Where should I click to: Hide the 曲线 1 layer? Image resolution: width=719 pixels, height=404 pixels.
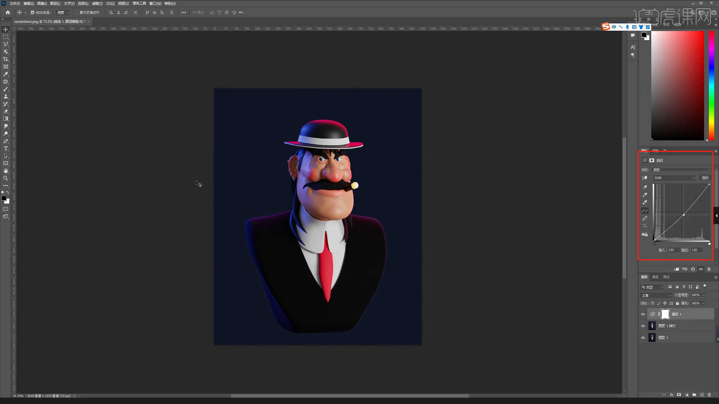tap(643, 314)
